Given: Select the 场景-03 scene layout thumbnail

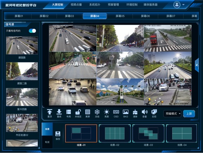Looking at the screenshot, I should point(148,133).
